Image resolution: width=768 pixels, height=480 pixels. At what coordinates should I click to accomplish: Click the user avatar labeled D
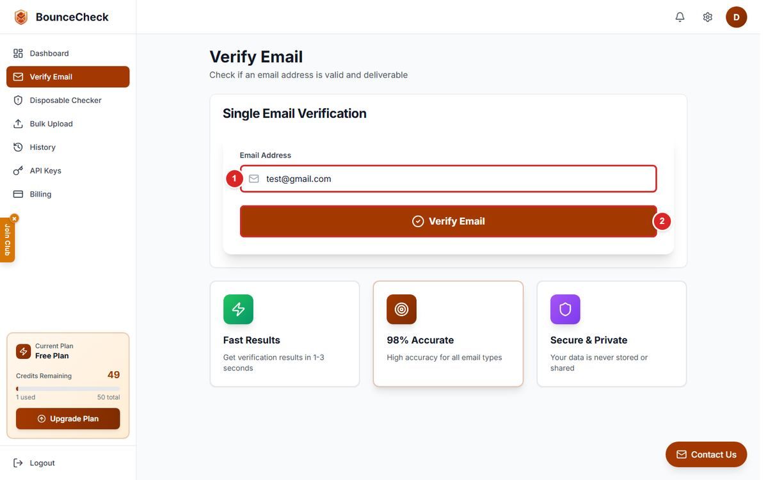pos(736,17)
